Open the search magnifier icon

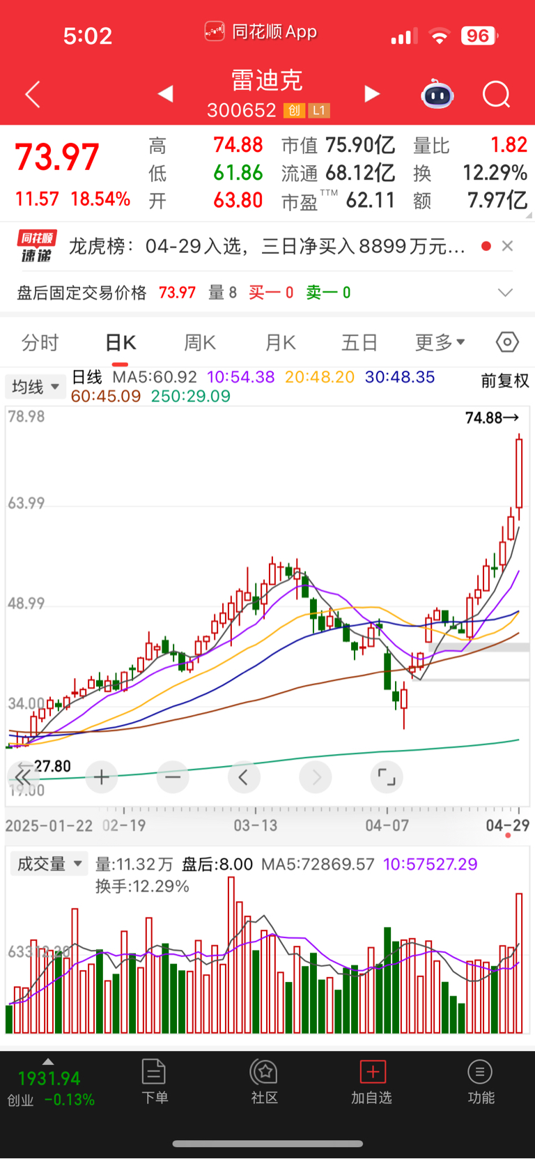(x=497, y=94)
